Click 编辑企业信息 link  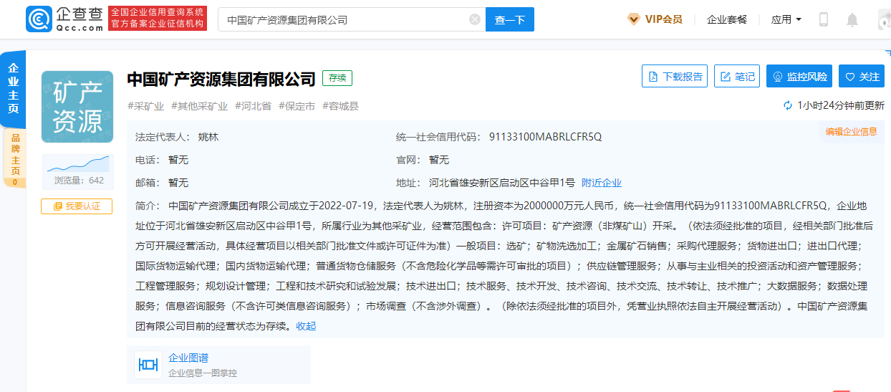852,131
